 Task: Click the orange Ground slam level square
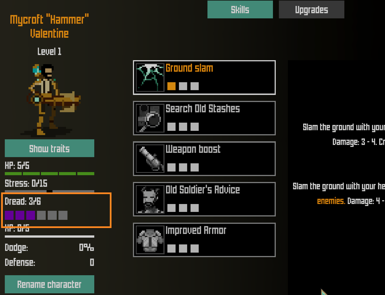click(171, 86)
